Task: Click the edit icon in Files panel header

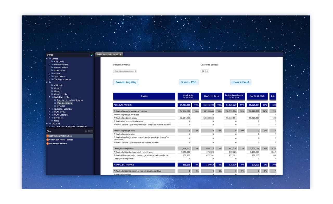Action: click(89, 131)
